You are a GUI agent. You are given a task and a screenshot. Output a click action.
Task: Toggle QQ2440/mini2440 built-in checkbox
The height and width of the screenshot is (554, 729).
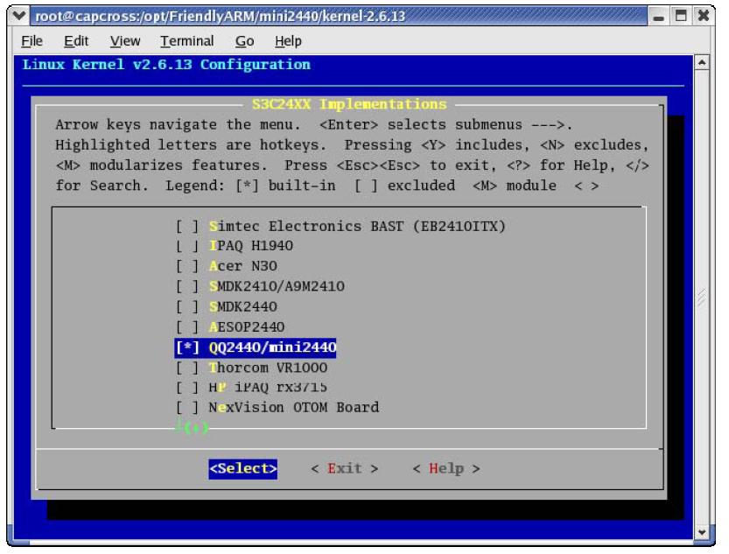click(187, 347)
